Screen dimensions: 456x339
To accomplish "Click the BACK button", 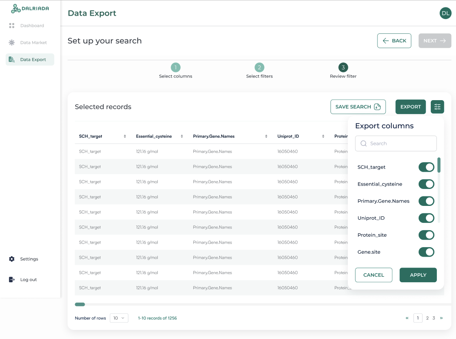I will (394, 41).
